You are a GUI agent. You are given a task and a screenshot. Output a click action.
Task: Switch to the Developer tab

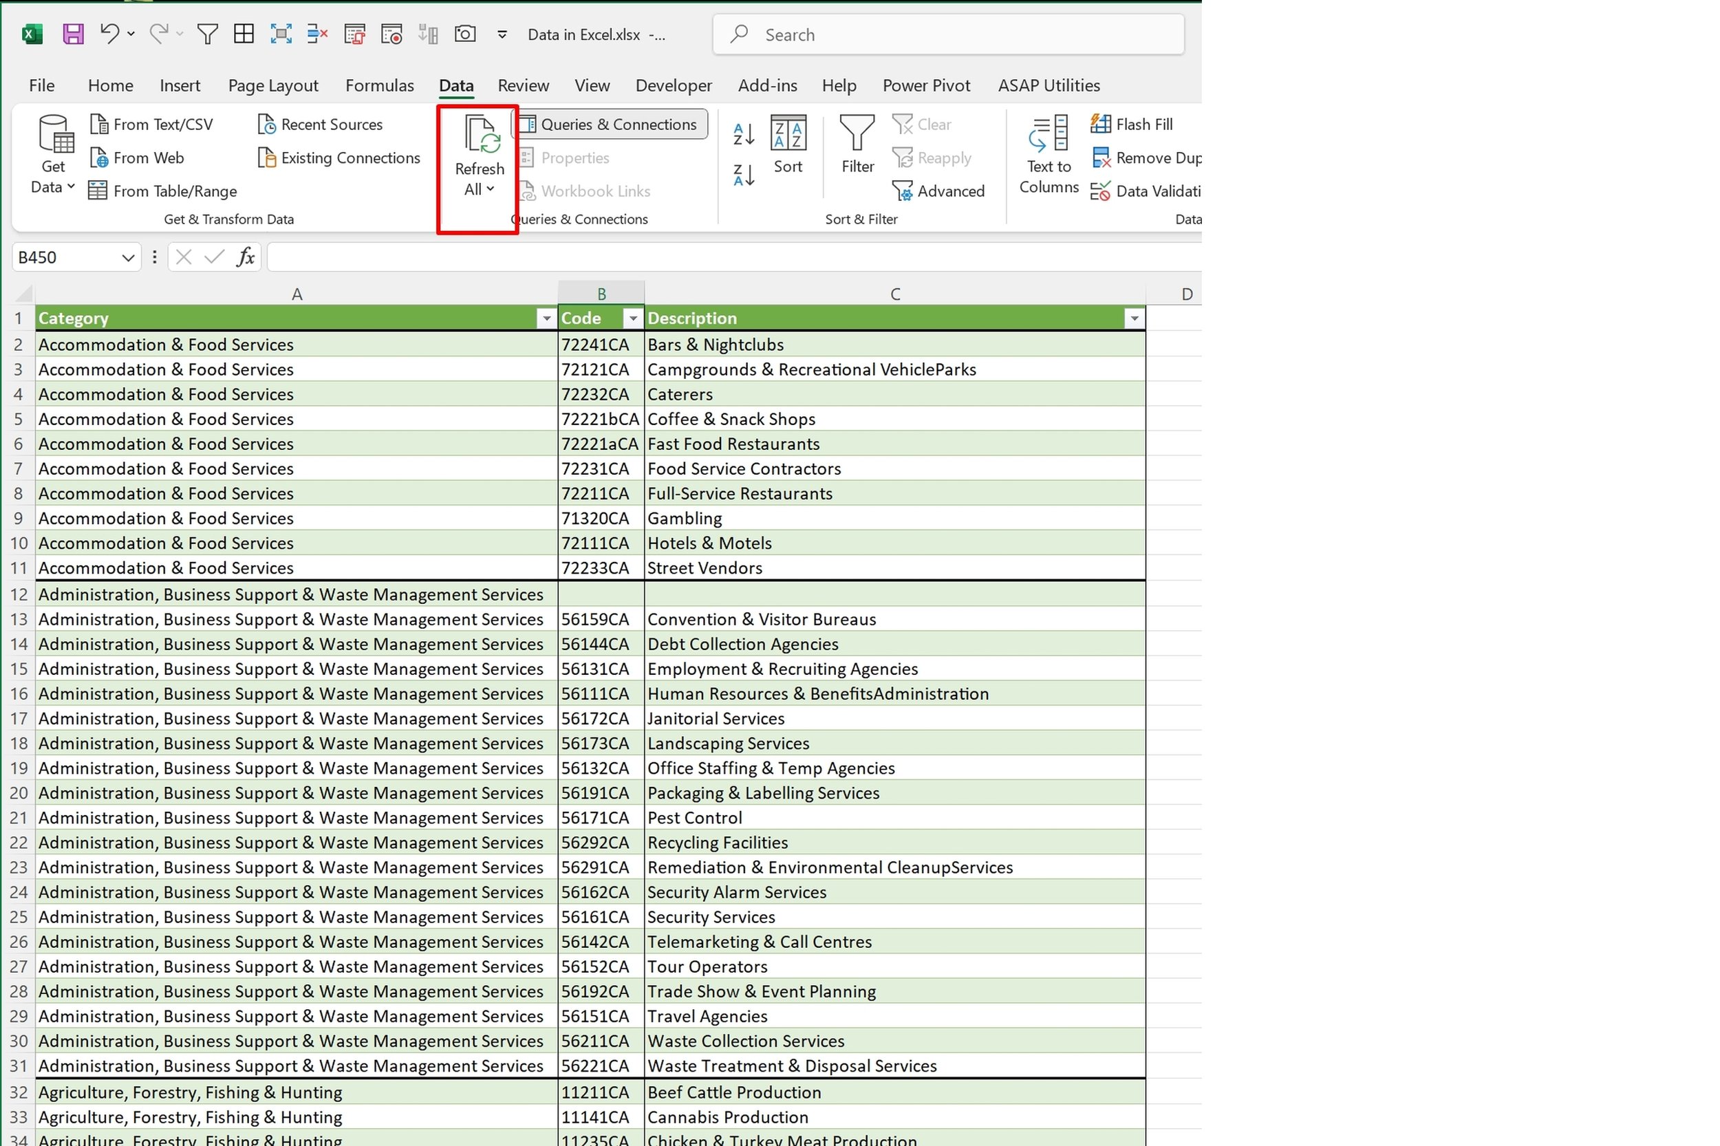click(x=674, y=85)
